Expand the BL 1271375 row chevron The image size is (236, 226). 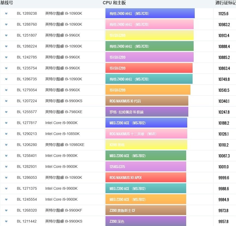tap(6, 188)
